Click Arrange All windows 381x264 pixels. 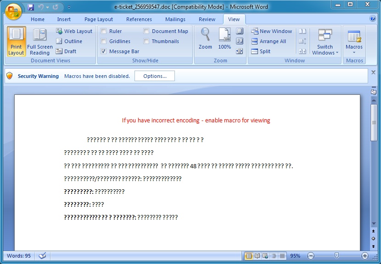(269, 41)
